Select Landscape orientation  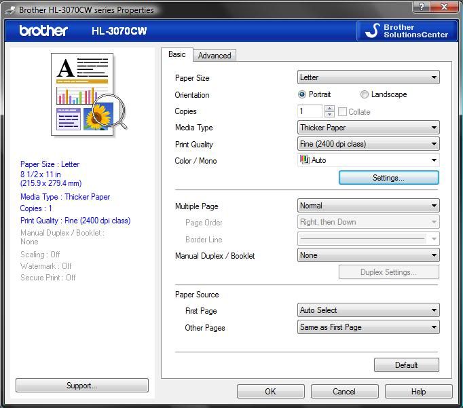point(365,94)
